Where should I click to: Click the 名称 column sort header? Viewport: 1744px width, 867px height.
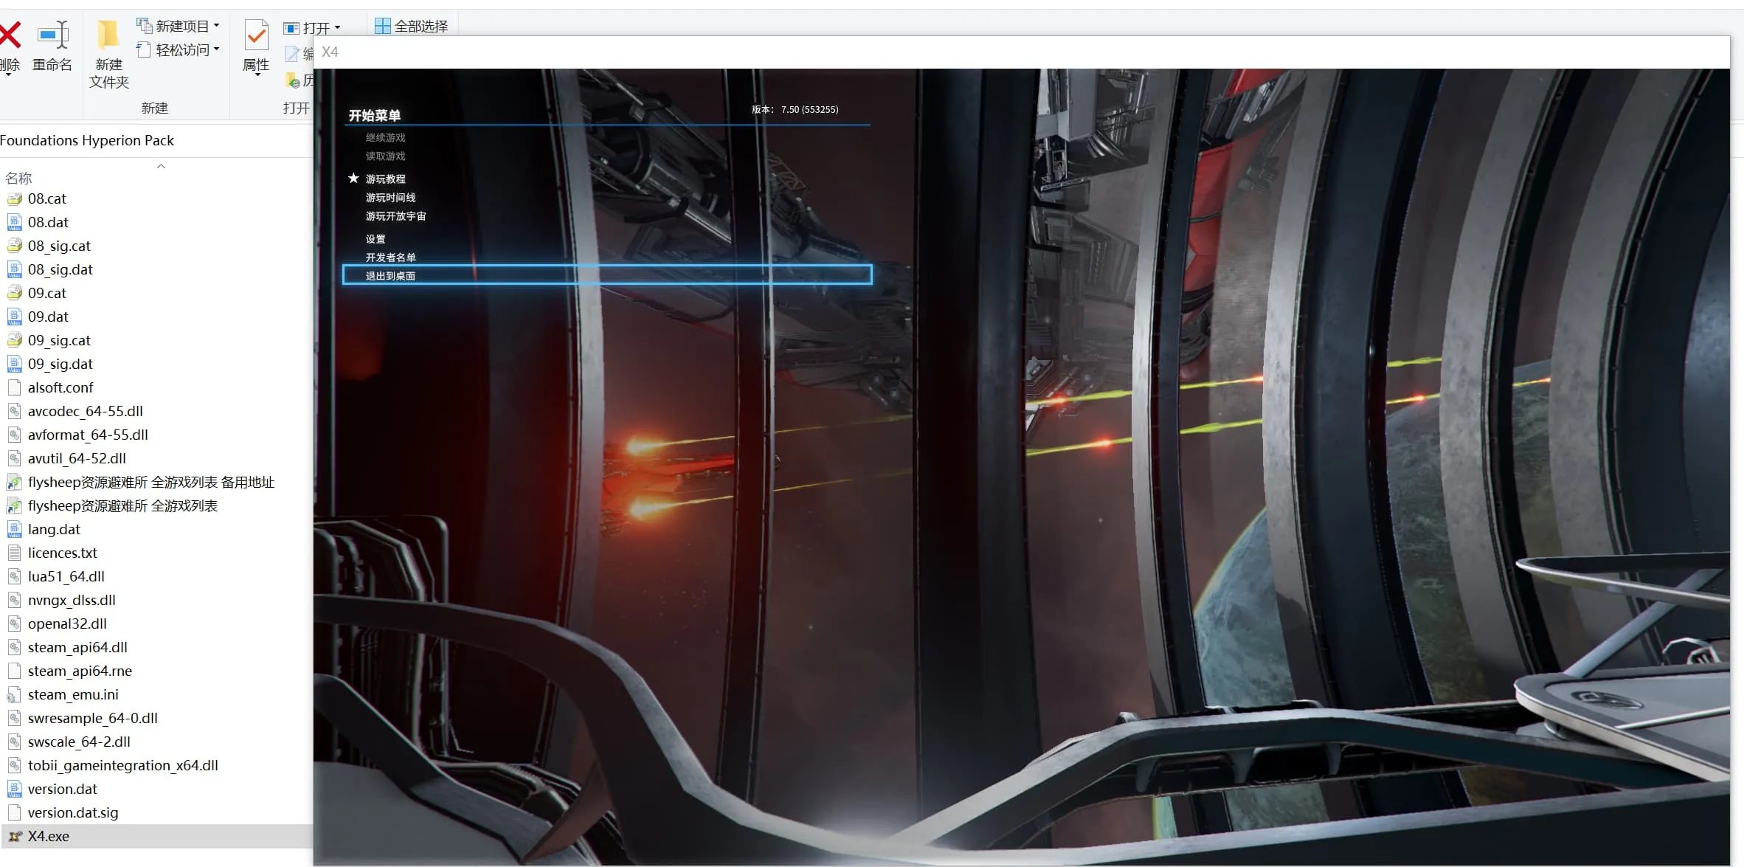click(18, 178)
